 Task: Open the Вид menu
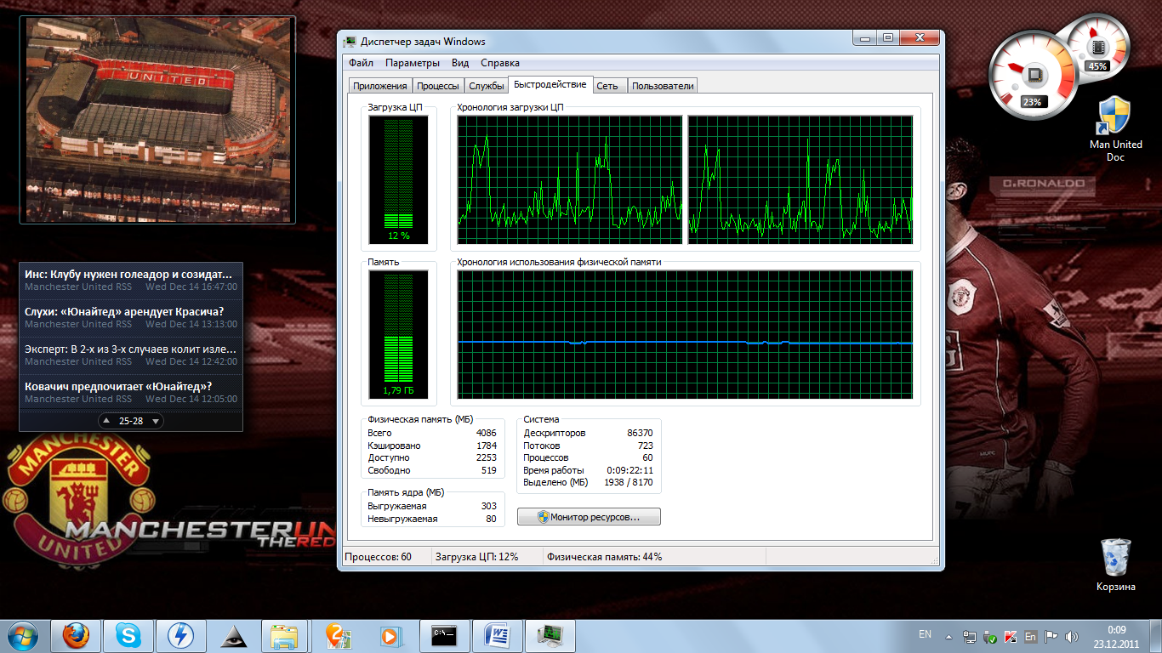pyautogui.click(x=460, y=63)
